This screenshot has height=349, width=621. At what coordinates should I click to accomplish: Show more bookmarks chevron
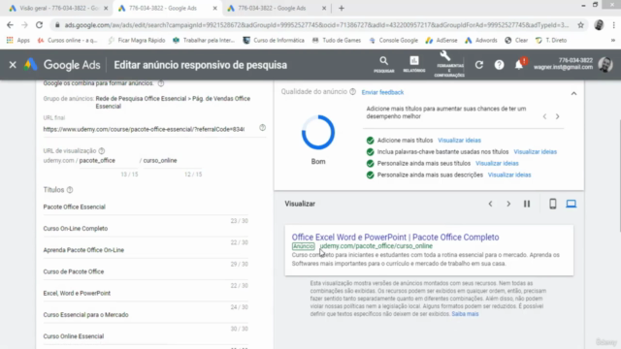[x=612, y=41]
